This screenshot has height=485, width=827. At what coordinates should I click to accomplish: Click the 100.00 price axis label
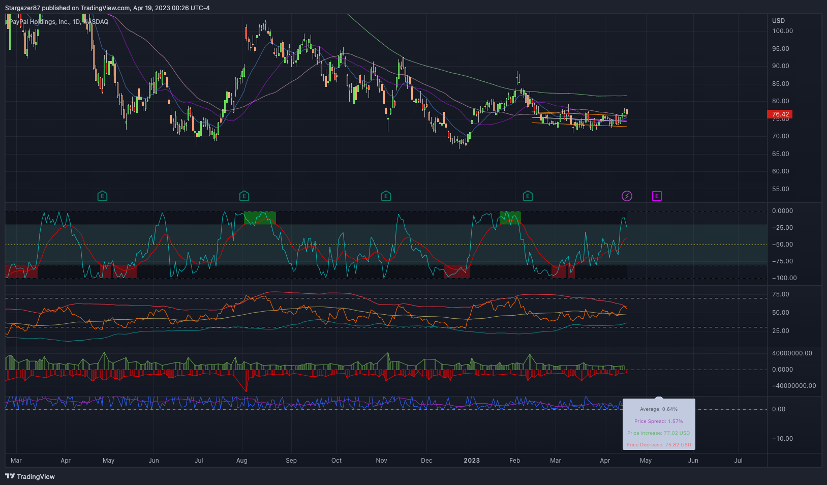[783, 31]
